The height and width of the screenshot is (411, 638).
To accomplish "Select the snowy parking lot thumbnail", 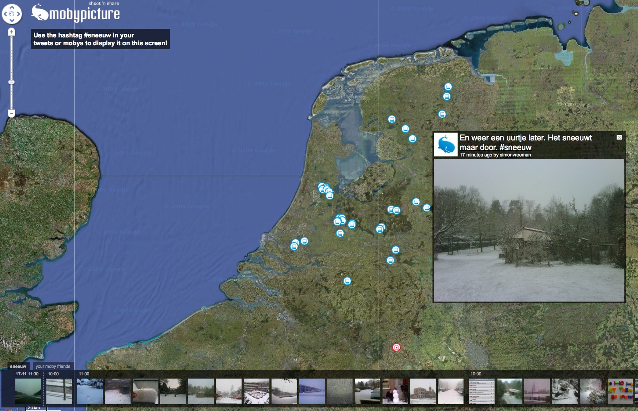I will click(256, 391).
